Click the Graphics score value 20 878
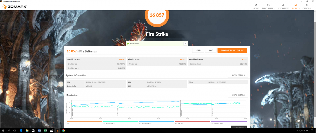The width and height of the screenshot is (316, 133). click(x=121, y=60)
